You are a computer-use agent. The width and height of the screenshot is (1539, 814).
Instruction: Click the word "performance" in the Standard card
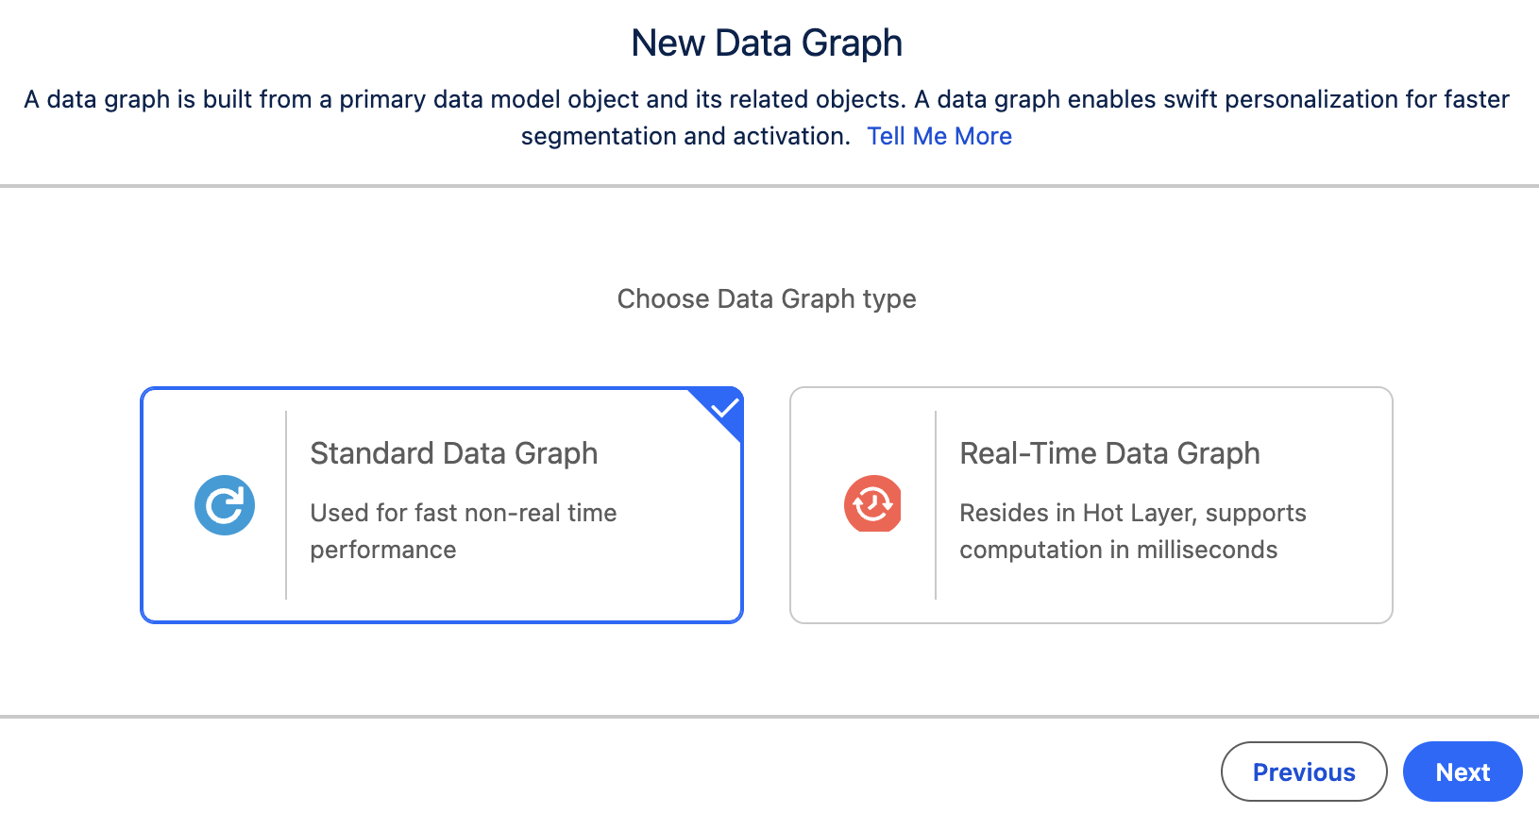[x=383, y=551]
